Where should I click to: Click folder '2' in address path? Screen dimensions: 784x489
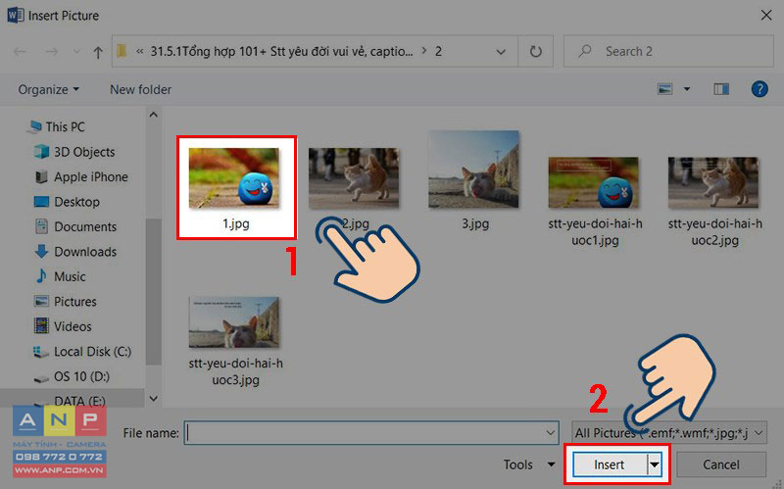[438, 52]
